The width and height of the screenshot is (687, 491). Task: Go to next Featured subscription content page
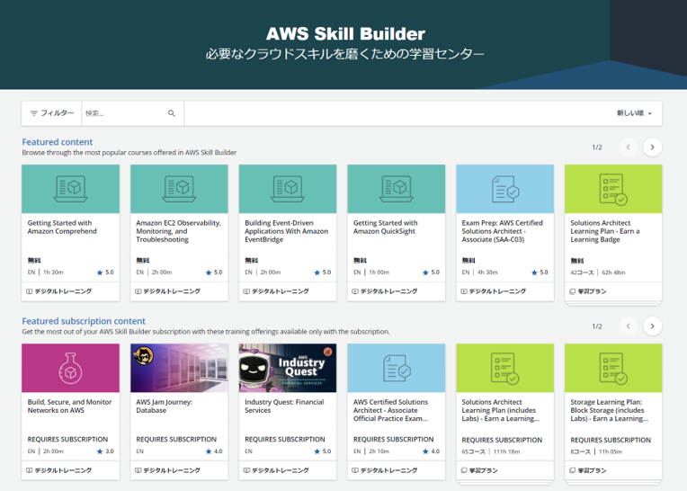(653, 326)
